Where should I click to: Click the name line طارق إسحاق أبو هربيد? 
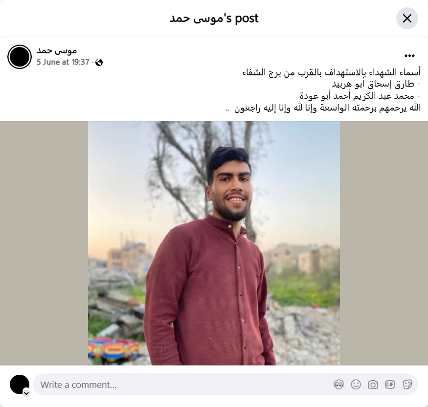pyautogui.click(x=376, y=84)
